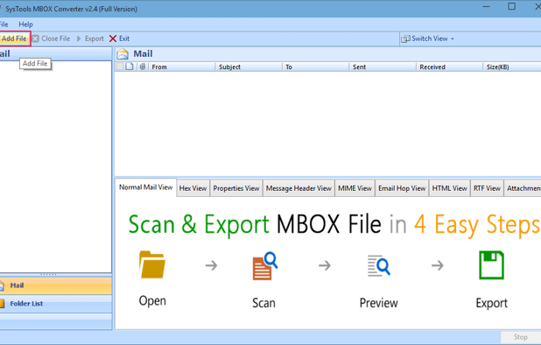Viewport: 541px width, 345px height.
Task: Click the red Exit X icon
Action: point(113,39)
